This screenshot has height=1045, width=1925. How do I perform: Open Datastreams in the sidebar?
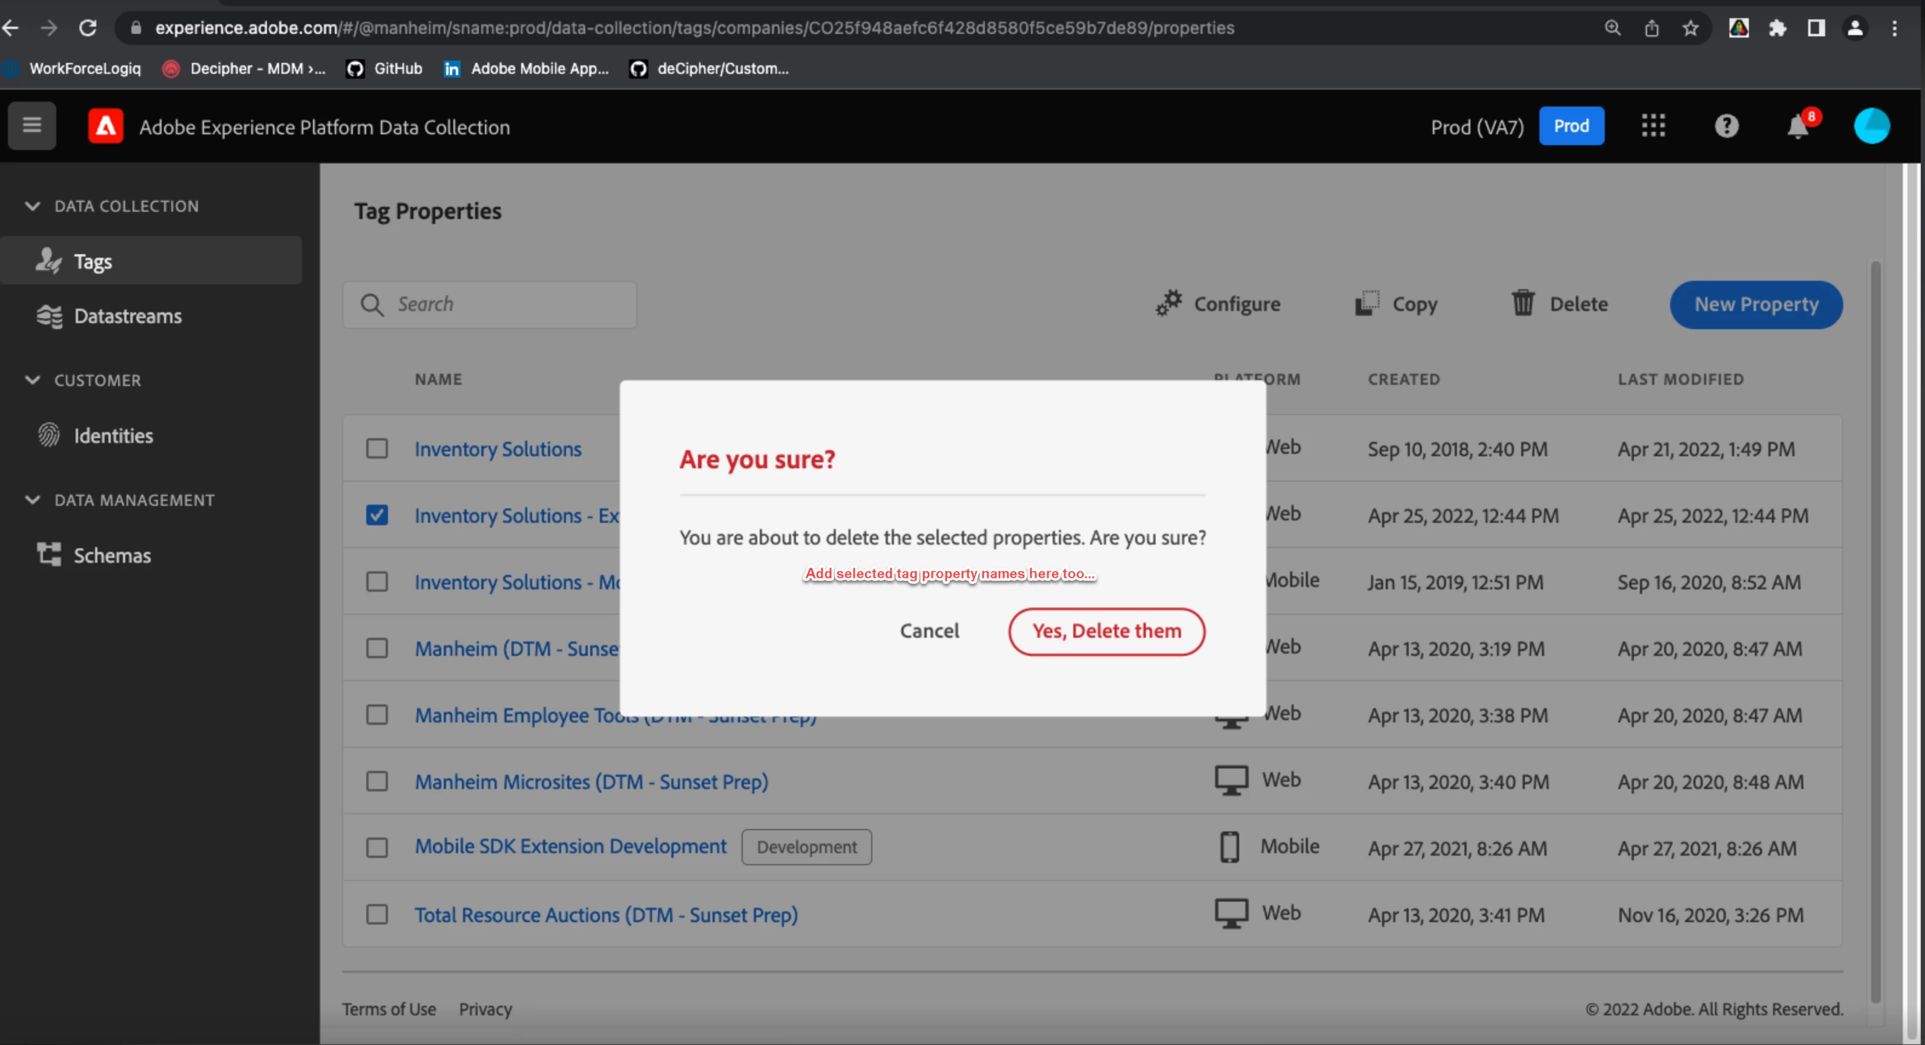click(x=127, y=316)
